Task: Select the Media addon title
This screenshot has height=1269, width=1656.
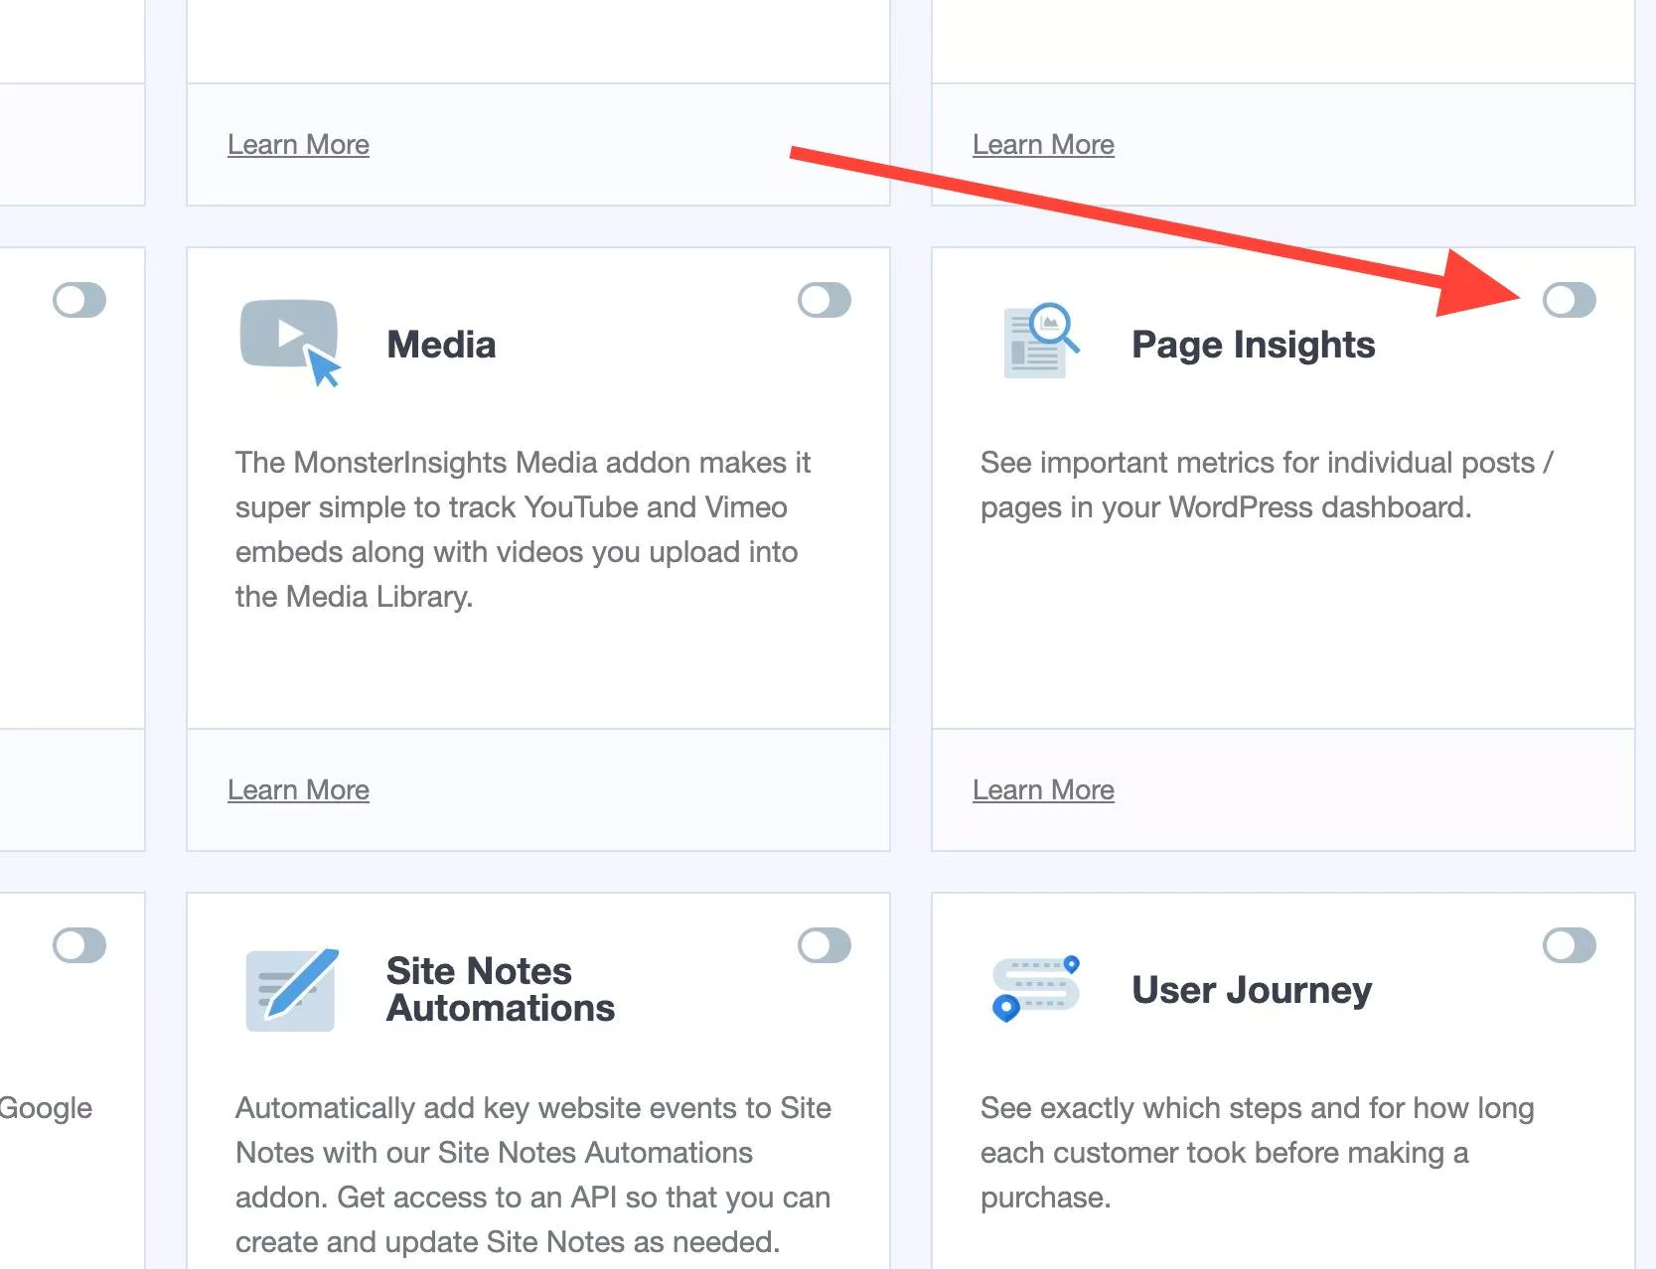Action: coord(441,344)
